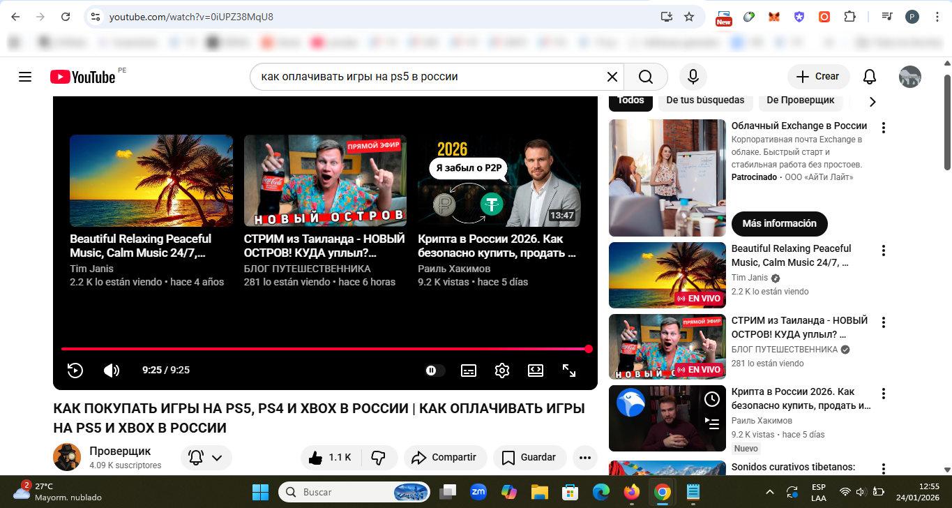Open Windows Start menu
Image resolution: width=952 pixels, height=508 pixels.
260,492
